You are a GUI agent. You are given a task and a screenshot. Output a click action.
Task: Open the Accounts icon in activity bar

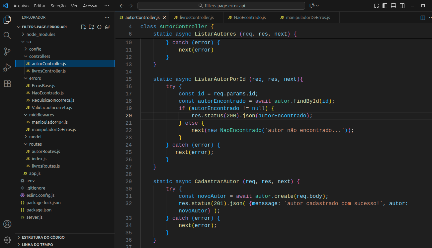[7, 224]
